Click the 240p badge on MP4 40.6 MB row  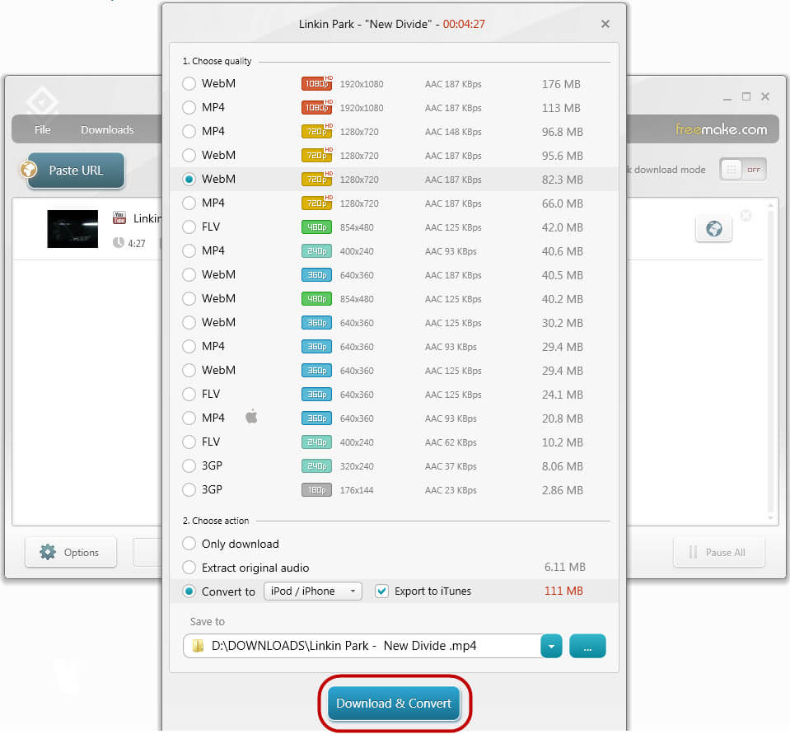tap(316, 251)
